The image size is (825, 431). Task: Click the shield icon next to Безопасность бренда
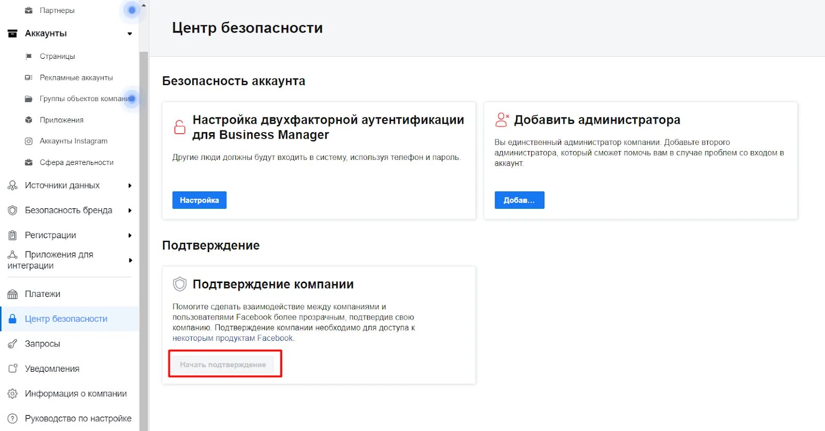coord(13,210)
